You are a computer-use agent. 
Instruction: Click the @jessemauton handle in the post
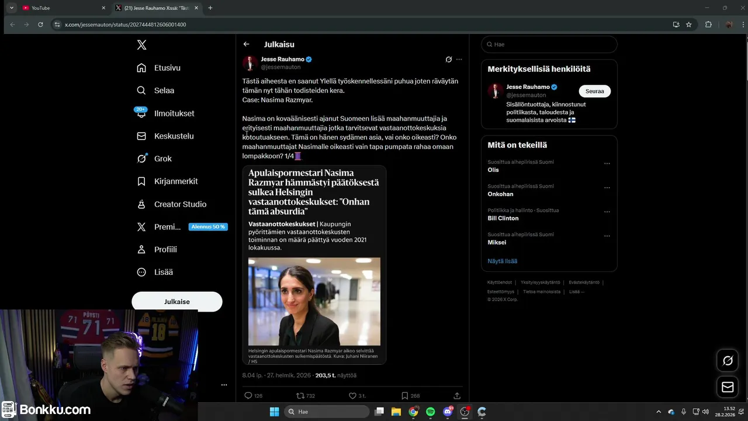280,67
